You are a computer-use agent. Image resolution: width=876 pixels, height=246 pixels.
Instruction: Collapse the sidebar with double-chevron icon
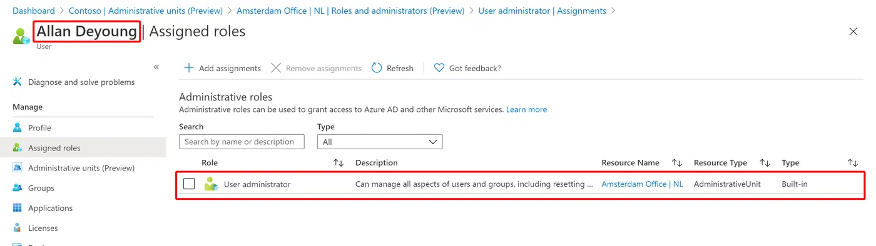point(156,67)
